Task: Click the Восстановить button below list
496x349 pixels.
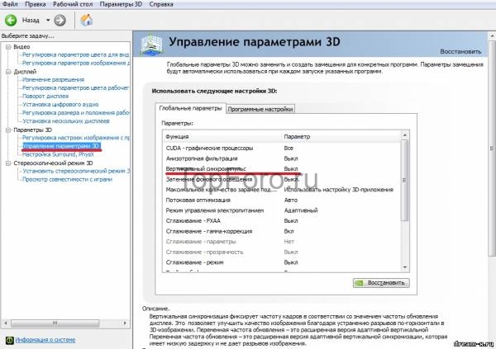Action: click(x=381, y=283)
